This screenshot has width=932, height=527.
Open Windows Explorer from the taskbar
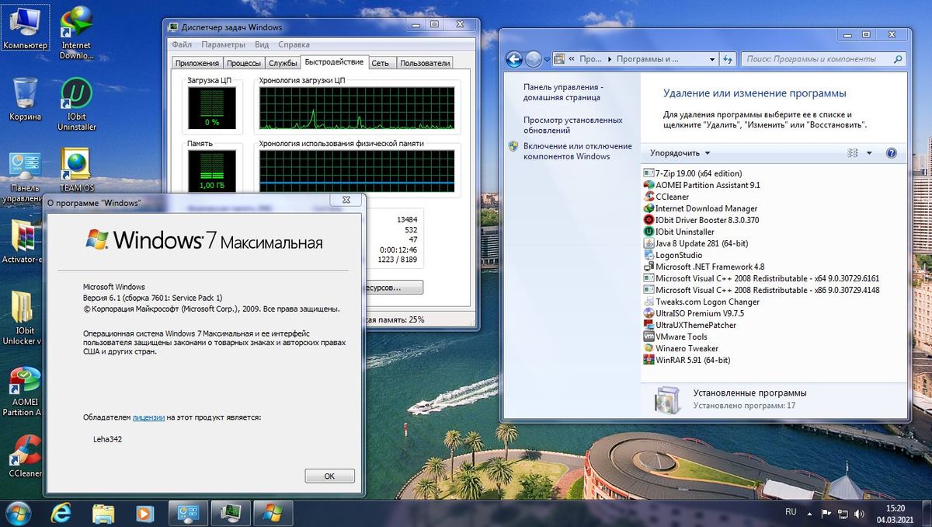click(103, 512)
